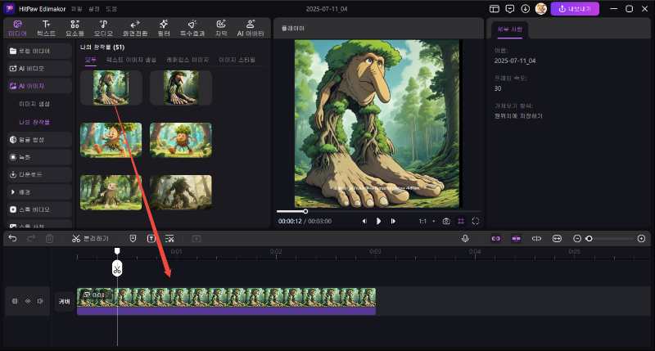This screenshot has width=655, height=351.
Task: Redo the timeline action
Action: tap(31, 238)
